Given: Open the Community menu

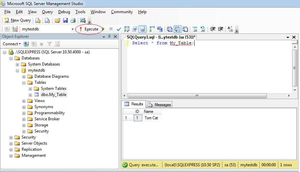Looking at the screenshot, I should pos(122,12).
